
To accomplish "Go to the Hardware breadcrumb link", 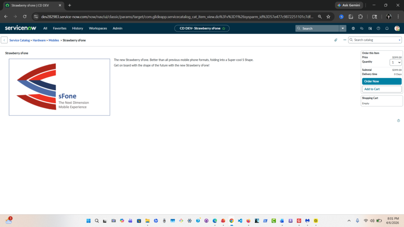I will pos(39,40).
